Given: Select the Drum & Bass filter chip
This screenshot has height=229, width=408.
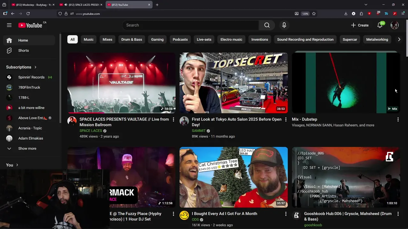Looking at the screenshot, I should click(132, 39).
